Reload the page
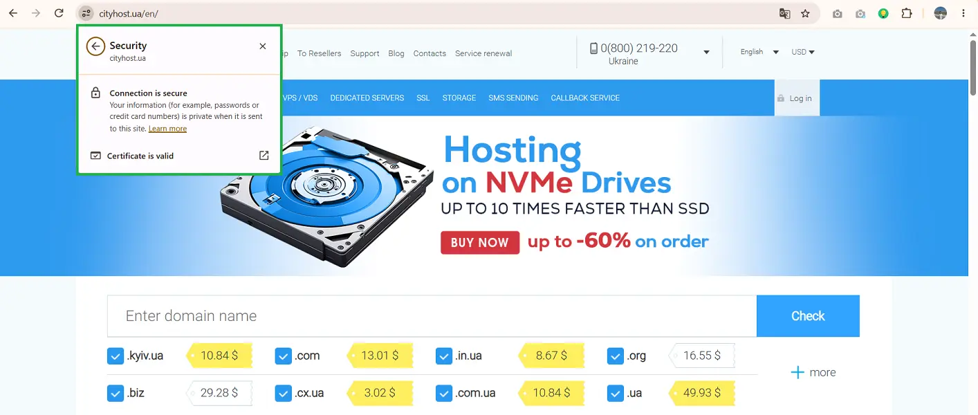 [x=59, y=13]
